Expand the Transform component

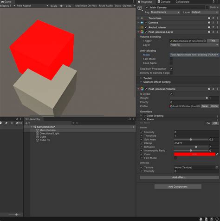pyautogui.click(x=138, y=18)
